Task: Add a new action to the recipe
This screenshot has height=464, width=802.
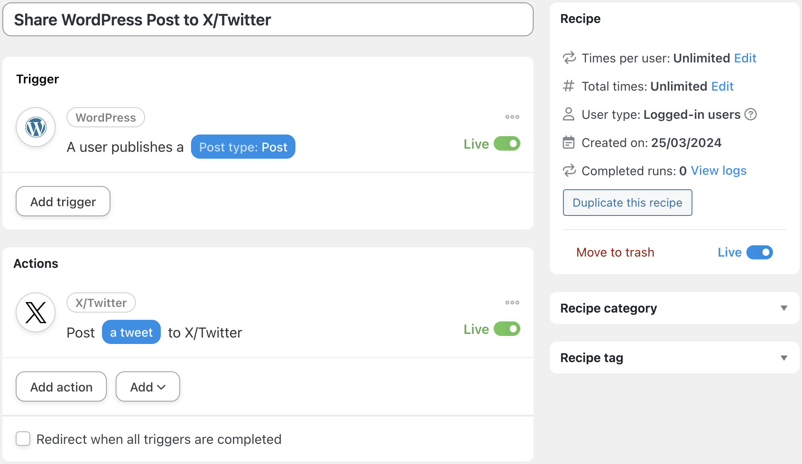Action: [x=61, y=387]
